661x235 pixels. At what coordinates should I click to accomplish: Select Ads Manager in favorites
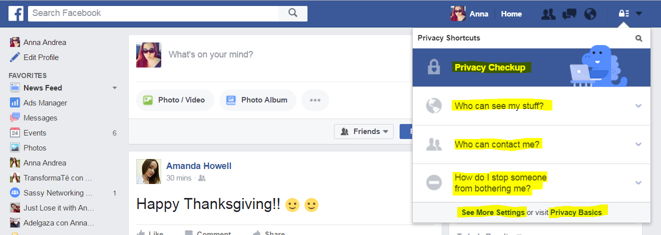45,103
